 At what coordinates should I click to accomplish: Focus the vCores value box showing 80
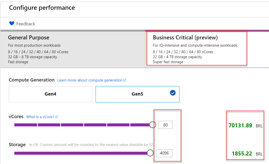click(165, 125)
